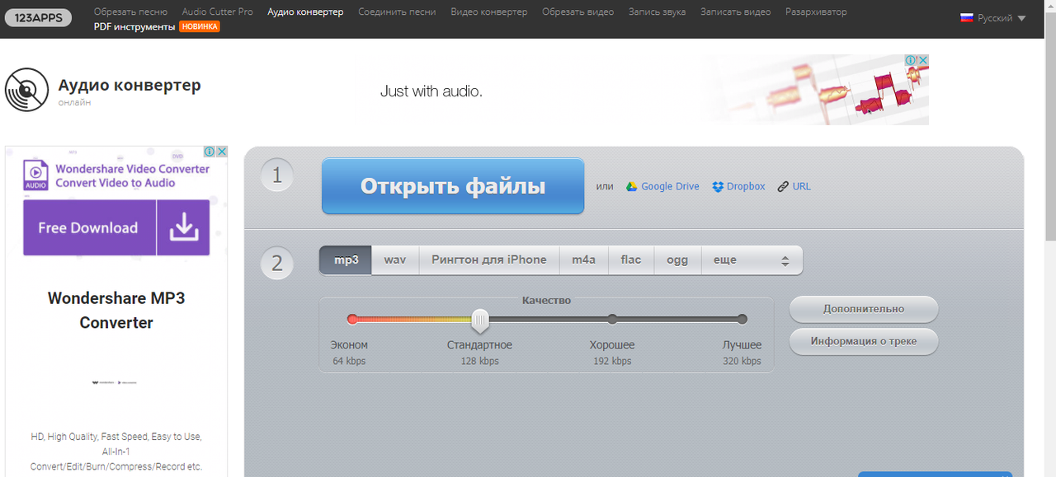Click the audio converter disc icon
The image size is (1056, 477).
26,90
